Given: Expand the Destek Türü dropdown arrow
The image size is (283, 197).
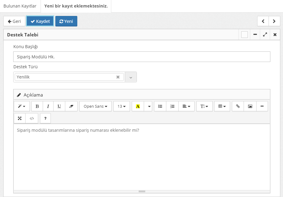Looking at the screenshot, I should [x=131, y=77].
